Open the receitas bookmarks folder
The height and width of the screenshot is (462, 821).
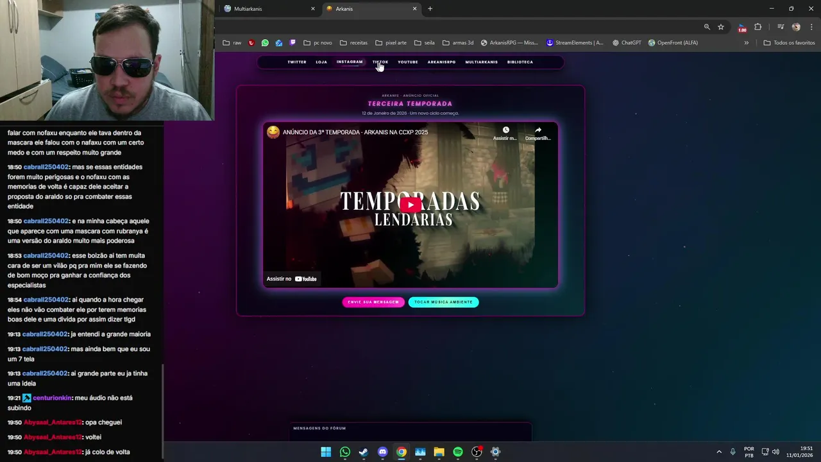(353, 43)
